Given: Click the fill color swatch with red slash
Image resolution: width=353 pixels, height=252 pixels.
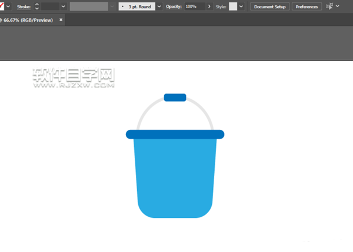Looking at the screenshot, I should point(2,6).
